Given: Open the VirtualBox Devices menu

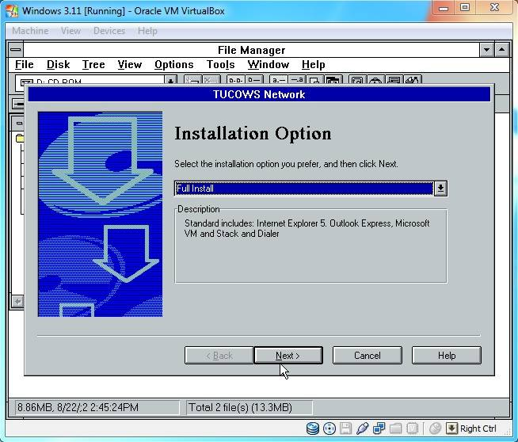Looking at the screenshot, I should 109,31.
